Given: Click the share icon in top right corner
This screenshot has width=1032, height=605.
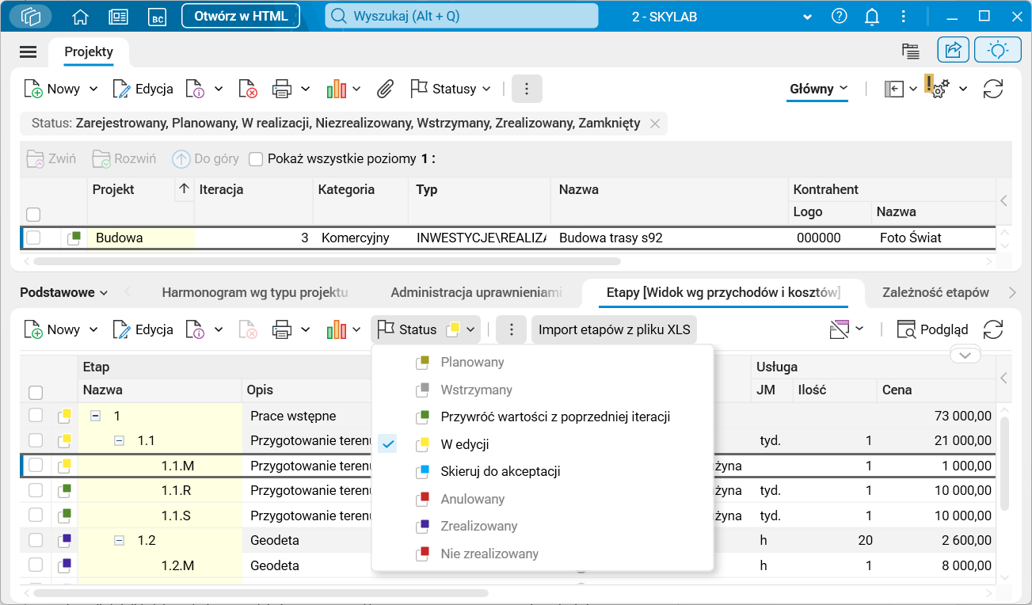Looking at the screenshot, I should coord(953,49).
